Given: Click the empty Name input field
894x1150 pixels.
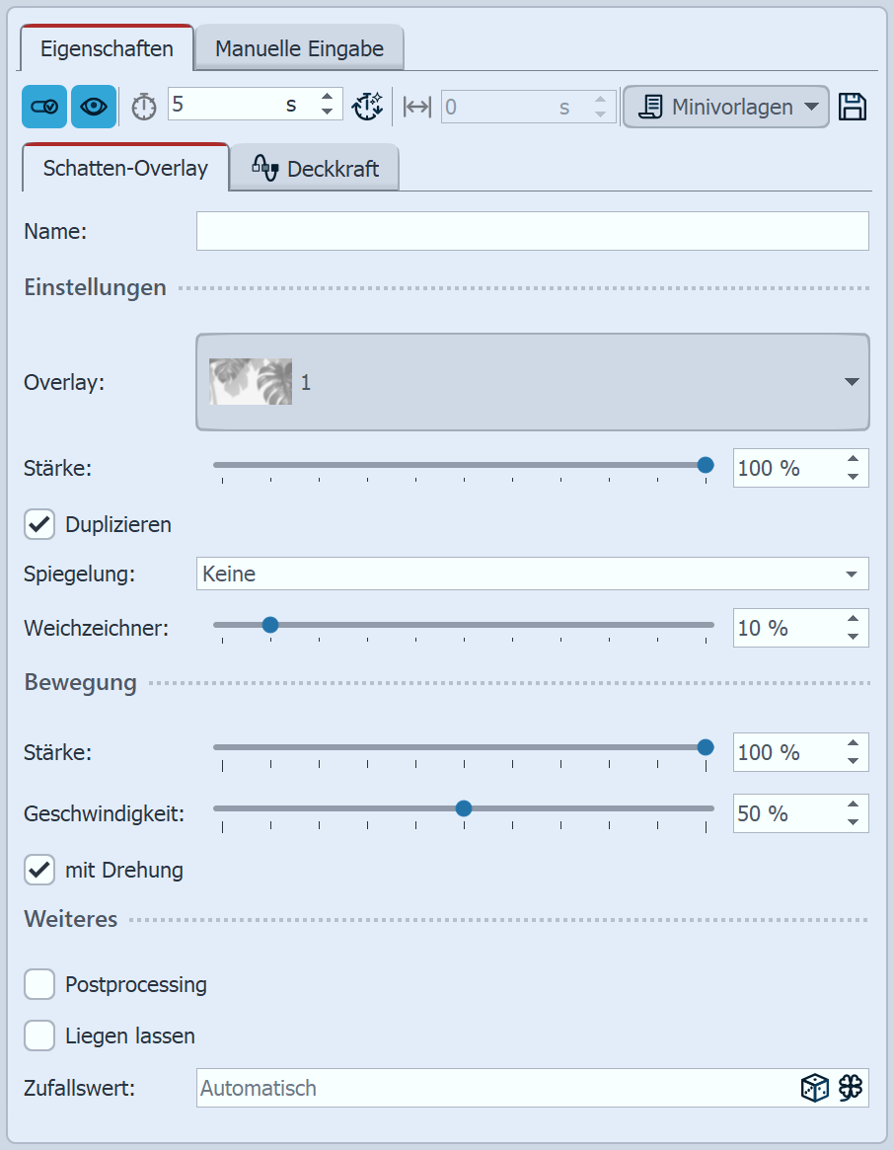Looking at the screenshot, I should click(x=533, y=231).
